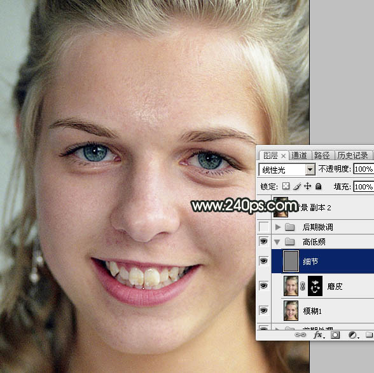Toggle visibility box of 后期微调 group

264,227
